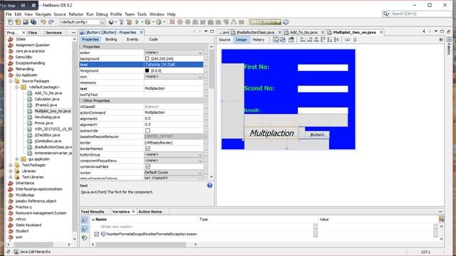Open the icon property dropdown

tap(199, 77)
